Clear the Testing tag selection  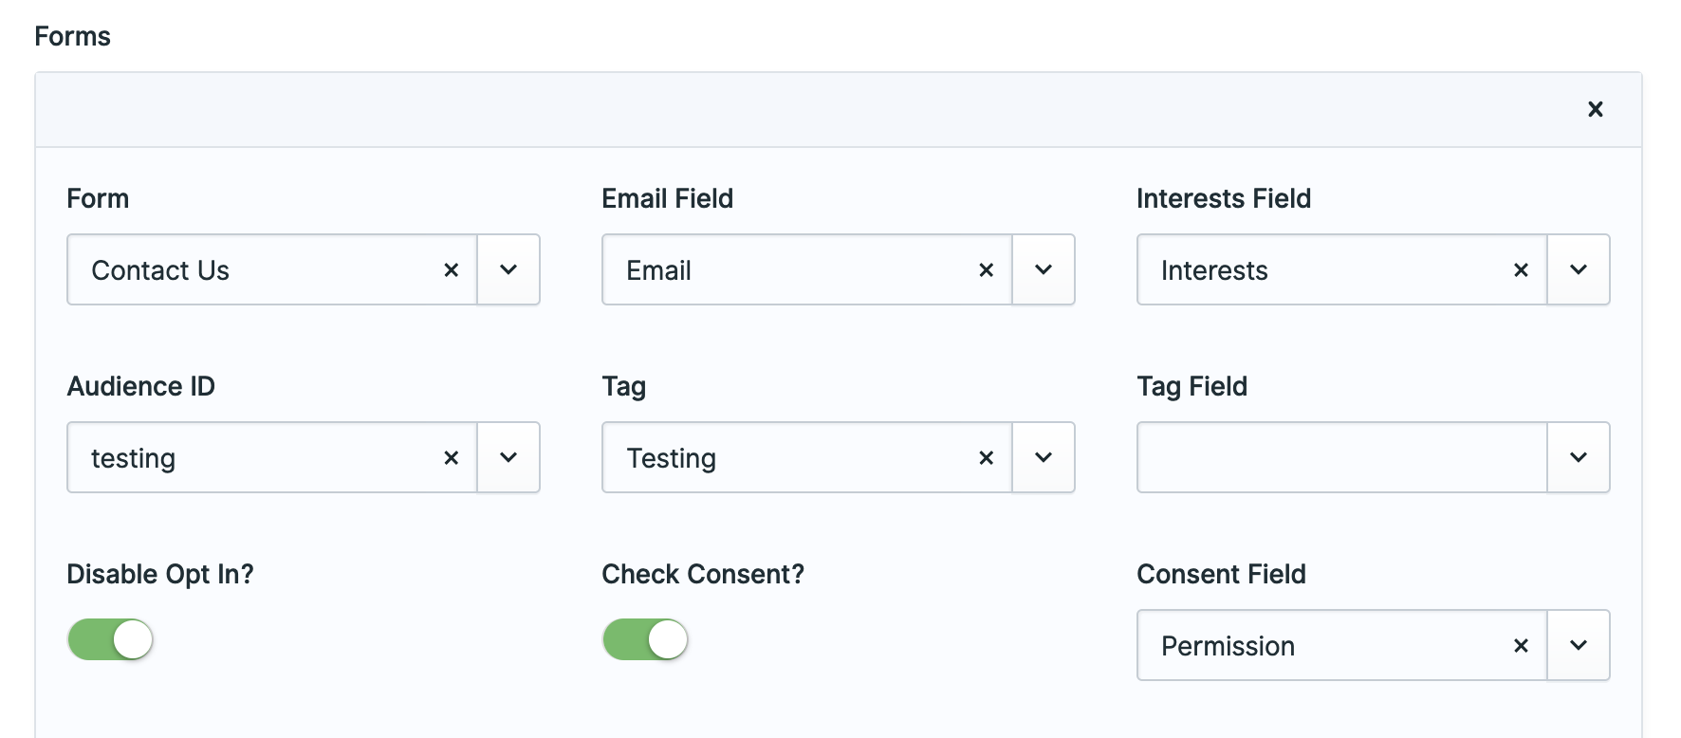pyautogui.click(x=987, y=458)
